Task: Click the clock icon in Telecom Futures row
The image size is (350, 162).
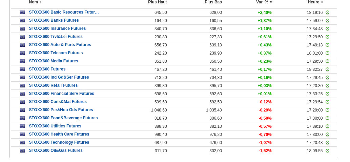Action: (x=327, y=53)
